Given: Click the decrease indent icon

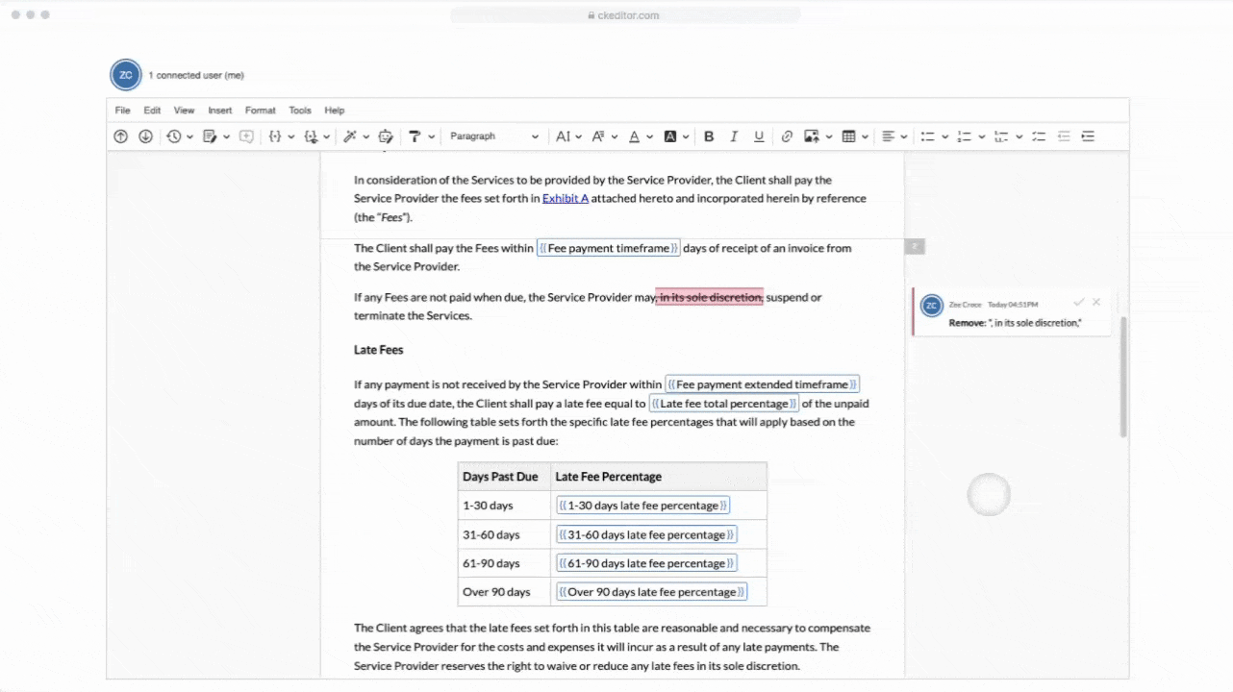Looking at the screenshot, I should (1064, 136).
